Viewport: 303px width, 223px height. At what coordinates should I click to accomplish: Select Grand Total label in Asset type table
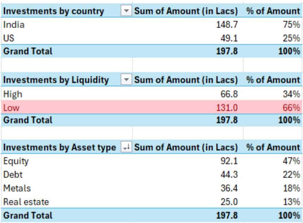coord(28,215)
